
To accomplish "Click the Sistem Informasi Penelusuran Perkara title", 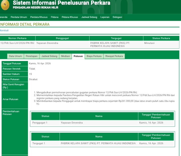I will pos(62,3).
